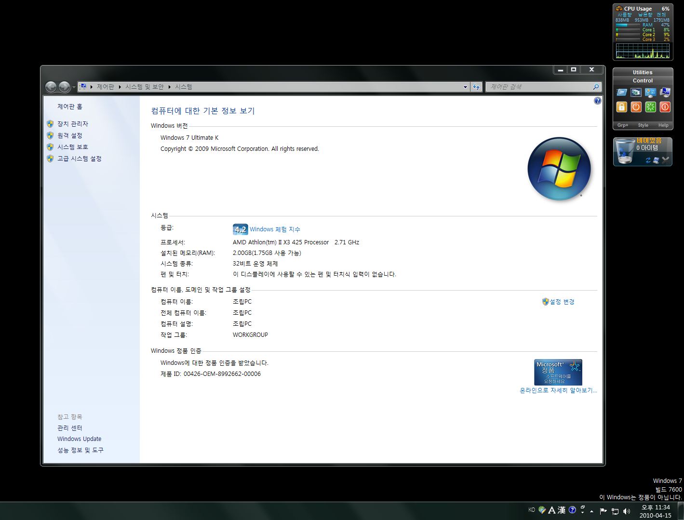This screenshot has height=520, width=684.
Task: Show hidden tray icons with the up arrow
Action: [591, 511]
